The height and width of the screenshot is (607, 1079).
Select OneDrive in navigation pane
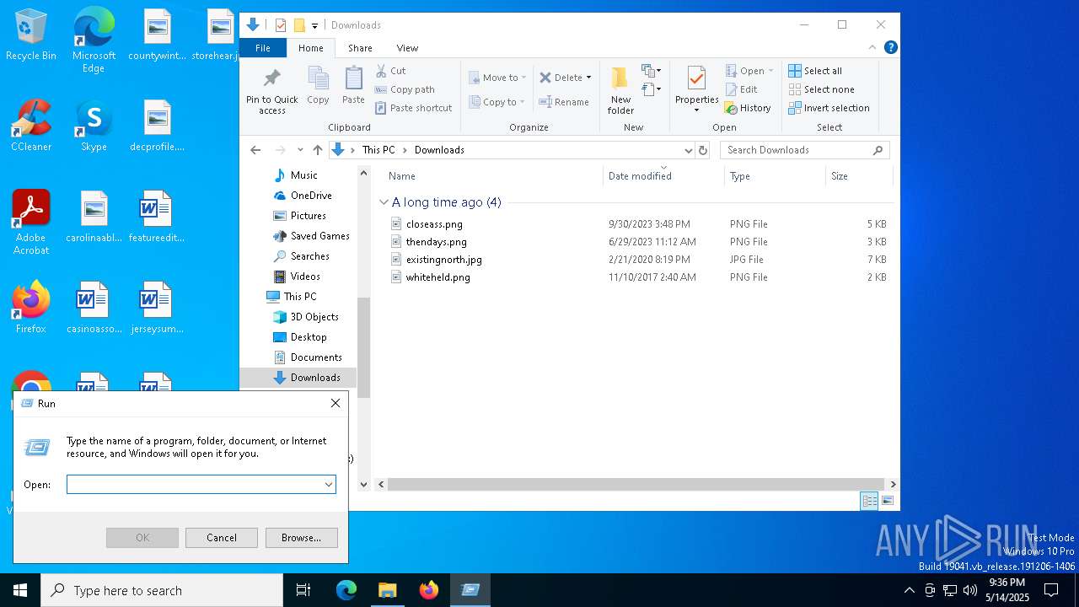(311, 196)
